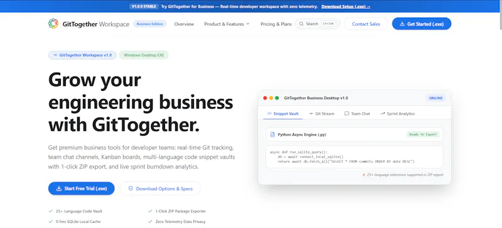Click the green window dot in mockup
This screenshot has width=502, height=228.
(x=277, y=98)
